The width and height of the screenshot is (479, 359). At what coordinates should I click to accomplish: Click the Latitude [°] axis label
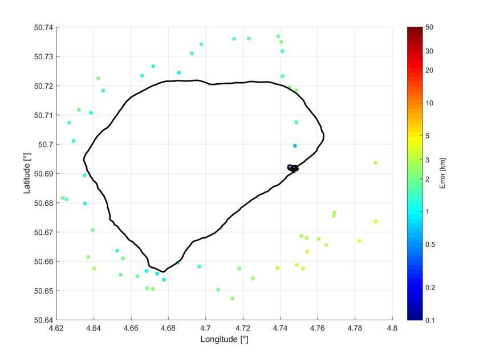27,173
